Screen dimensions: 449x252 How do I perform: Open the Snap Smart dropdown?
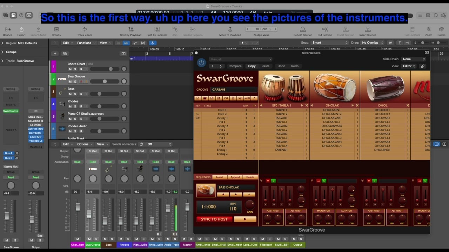tap(329, 43)
